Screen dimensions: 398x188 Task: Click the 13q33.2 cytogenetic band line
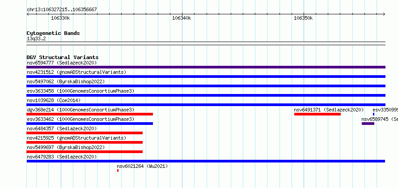(206, 43)
